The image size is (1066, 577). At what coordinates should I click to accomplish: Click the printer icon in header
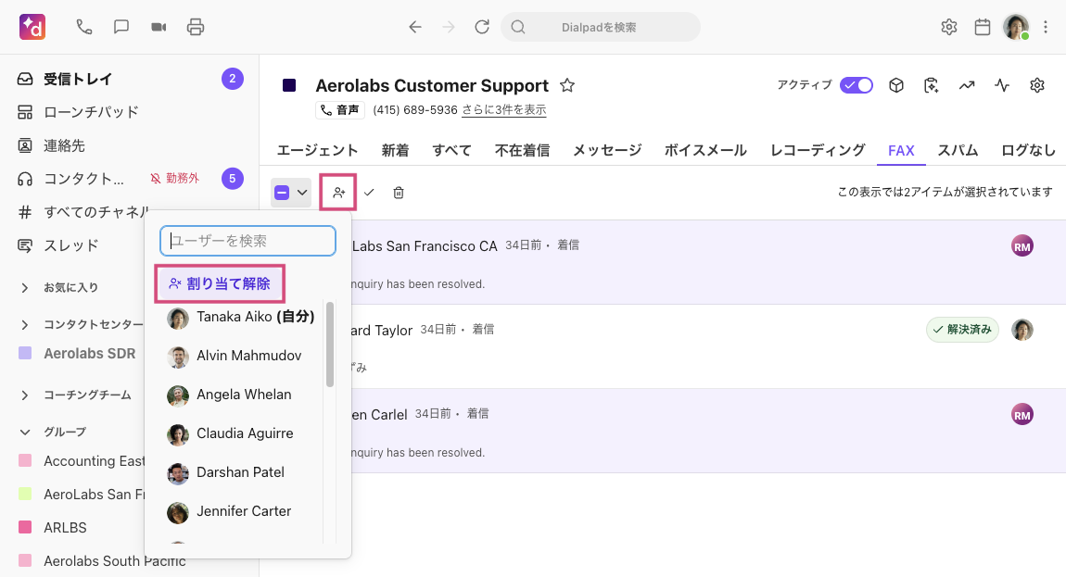(196, 27)
